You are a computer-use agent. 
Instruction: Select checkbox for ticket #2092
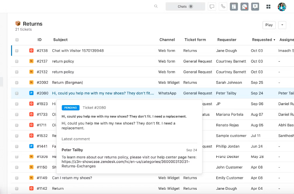[17, 83]
